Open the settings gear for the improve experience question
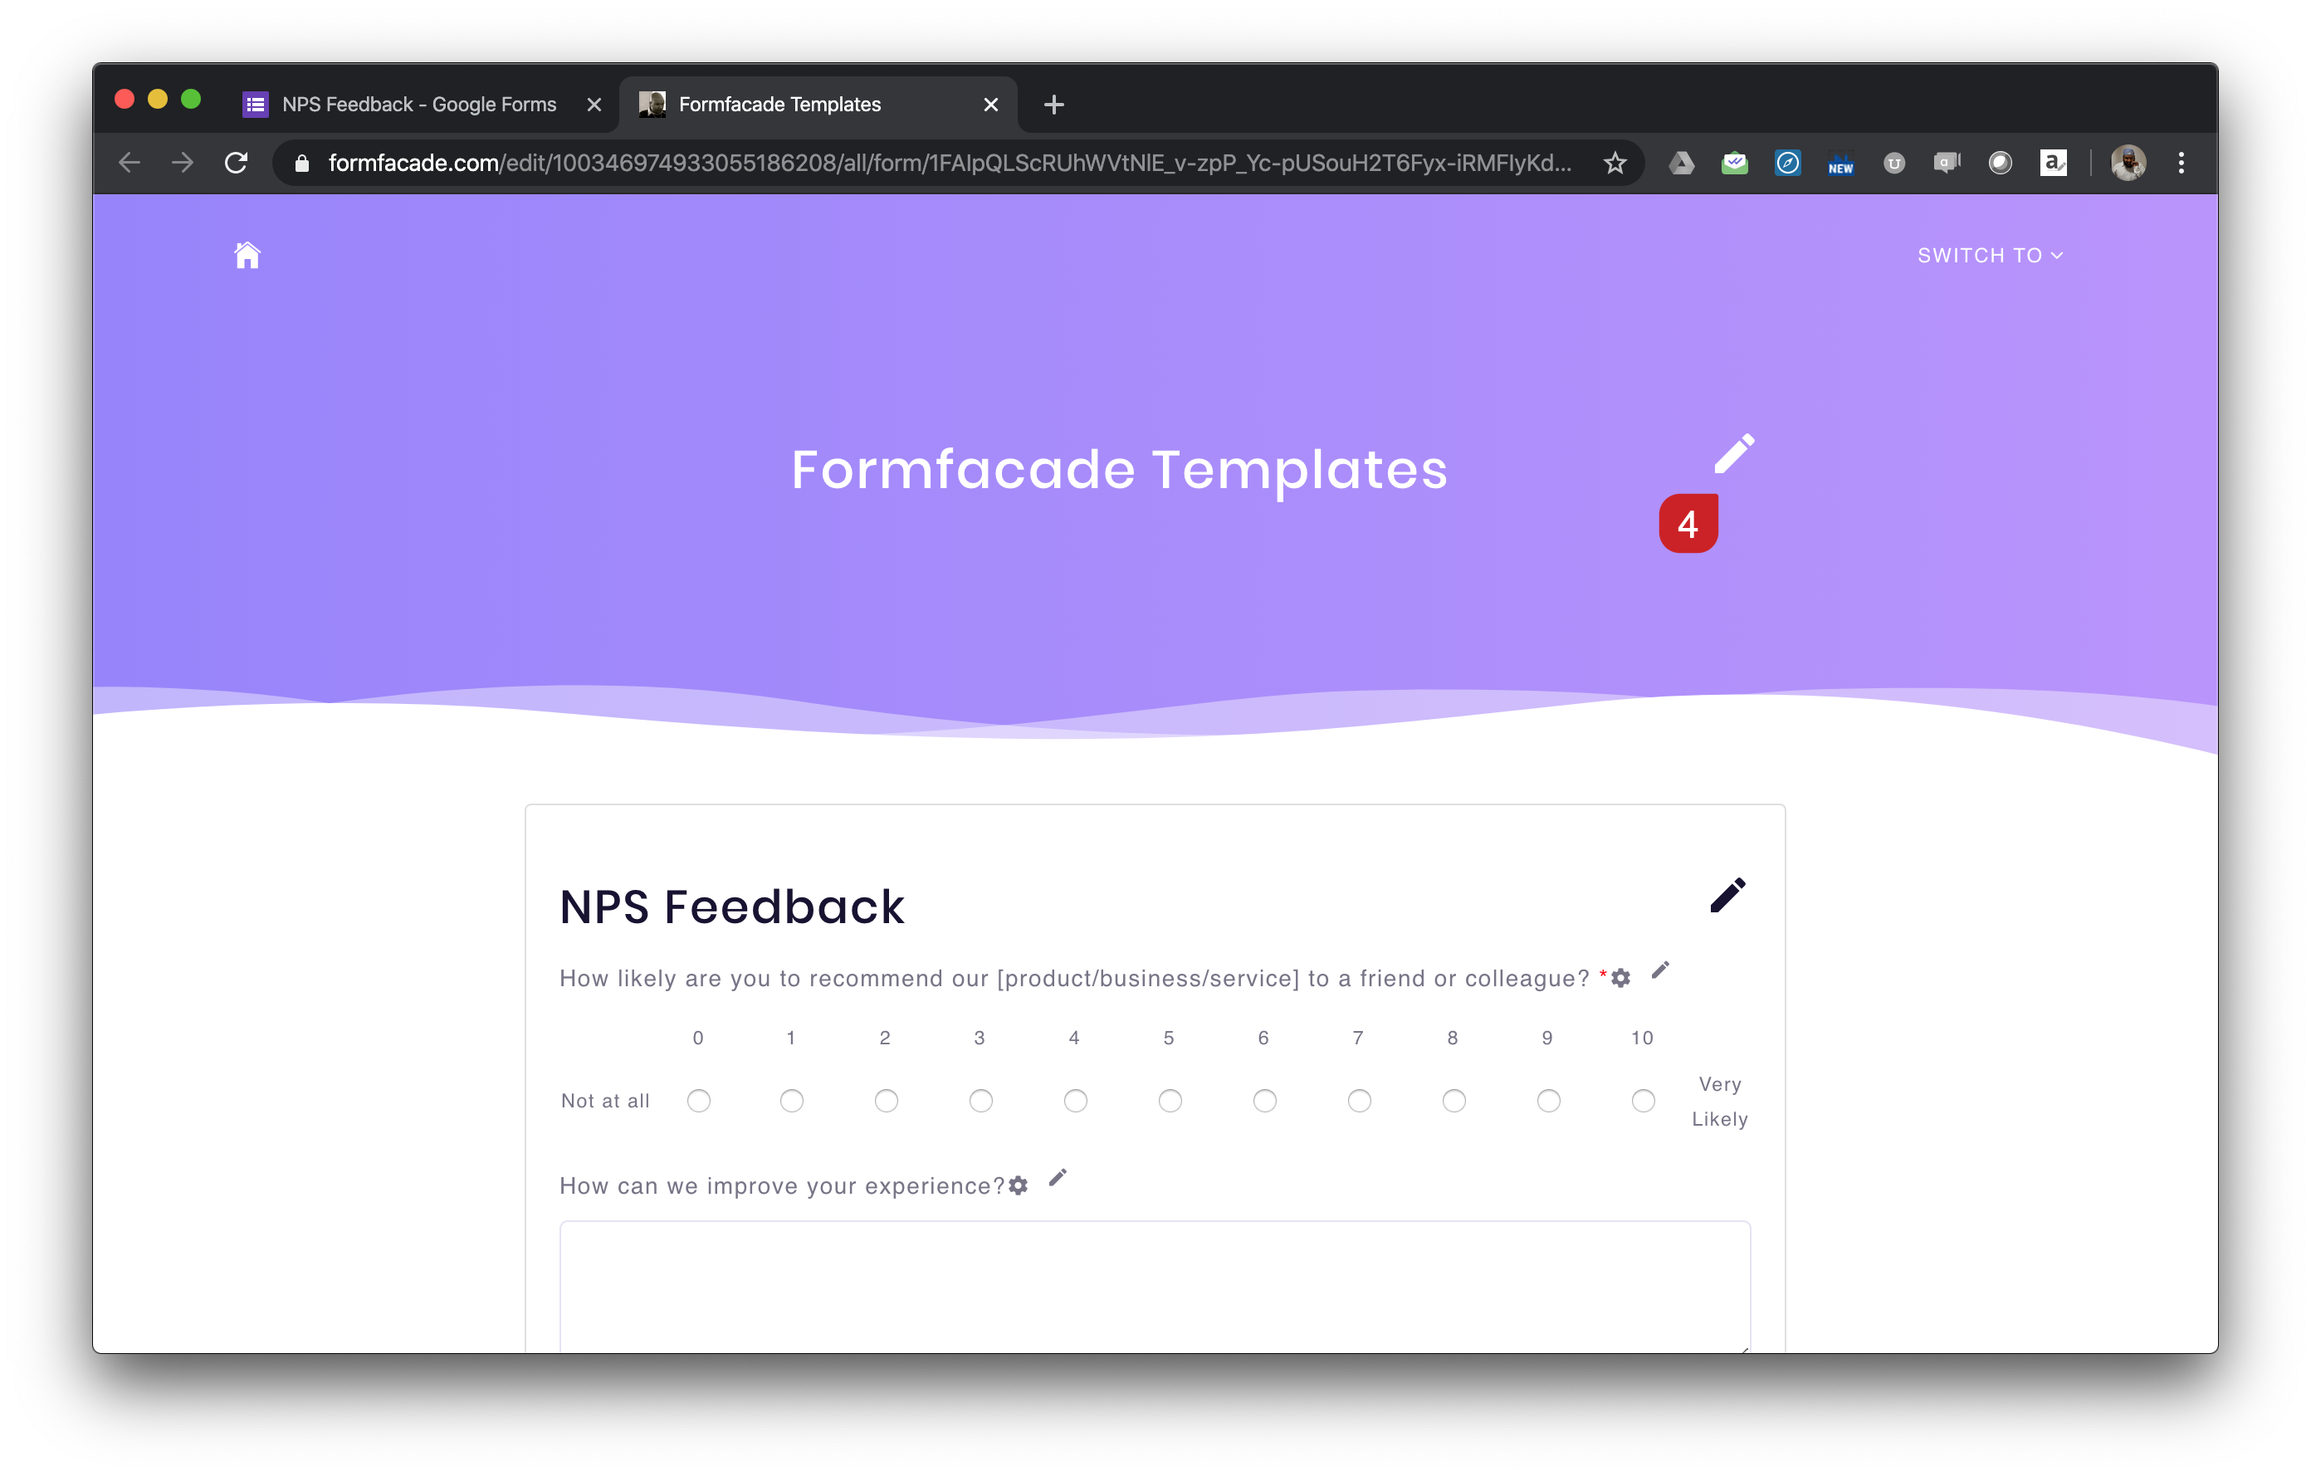Image resolution: width=2311 pixels, height=1476 pixels. pyautogui.click(x=1019, y=1185)
